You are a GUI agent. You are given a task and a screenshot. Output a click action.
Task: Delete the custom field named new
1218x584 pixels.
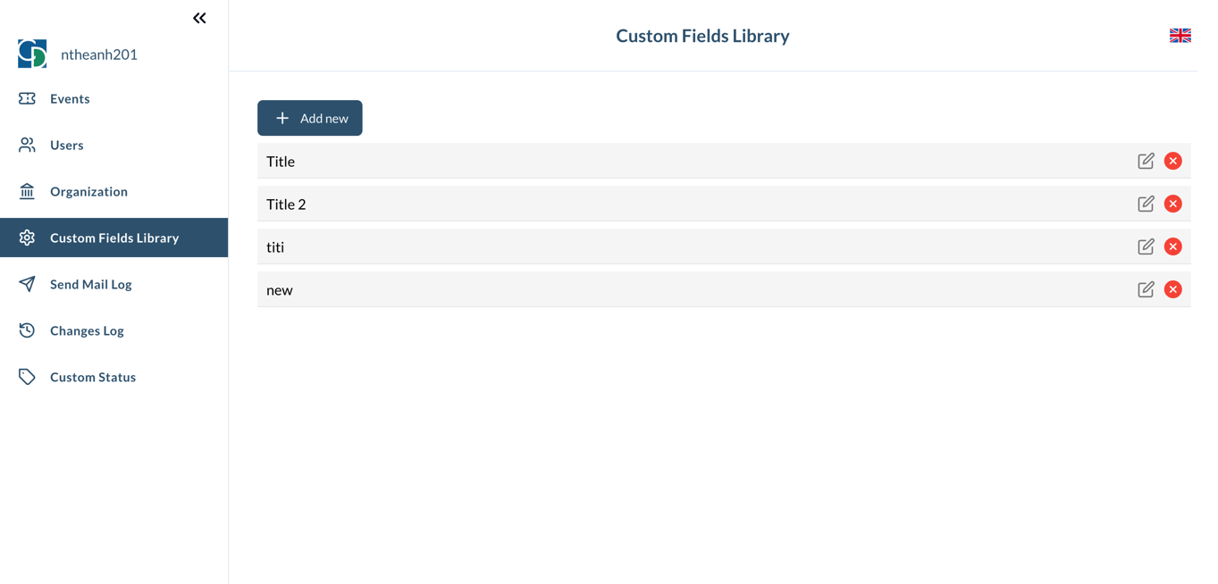click(x=1173, y=289)
